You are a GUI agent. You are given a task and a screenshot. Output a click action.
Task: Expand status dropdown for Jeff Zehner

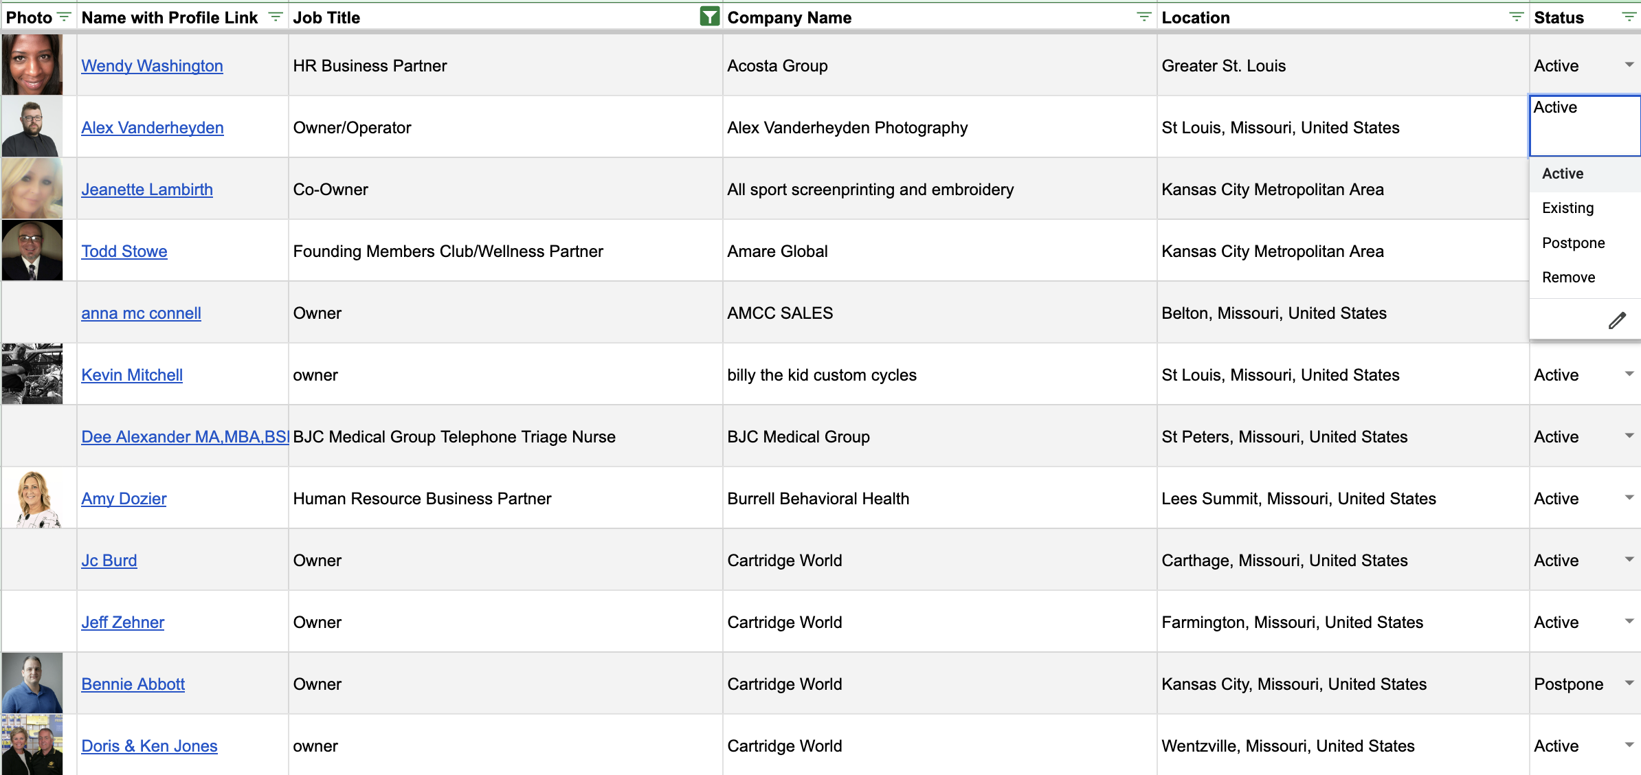click(1629, 622)
